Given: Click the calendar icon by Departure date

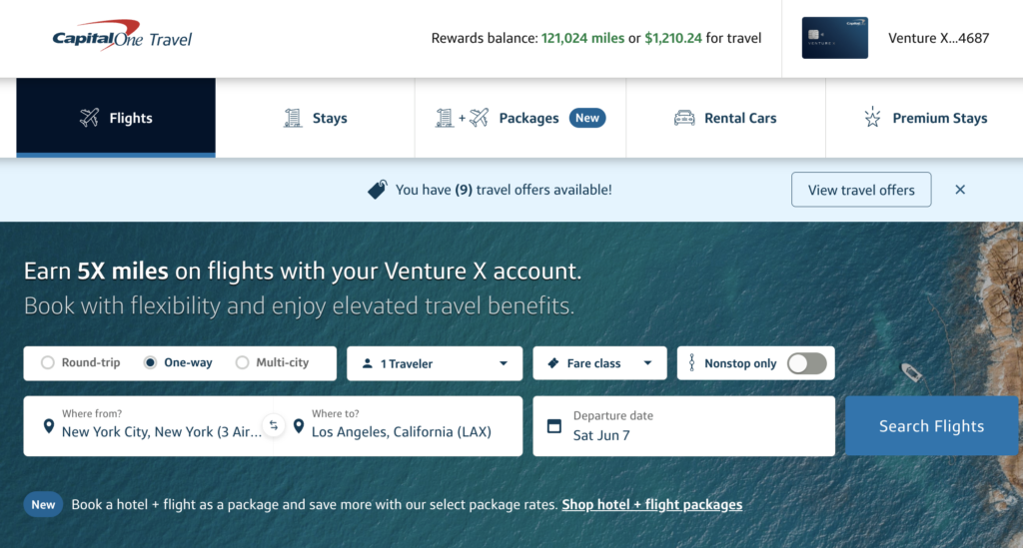Looking at the screenshot, I should [x=554, y=426].
